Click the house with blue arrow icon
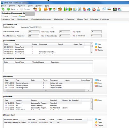This screenshot has height=128, width=130. tap(89, 9)
